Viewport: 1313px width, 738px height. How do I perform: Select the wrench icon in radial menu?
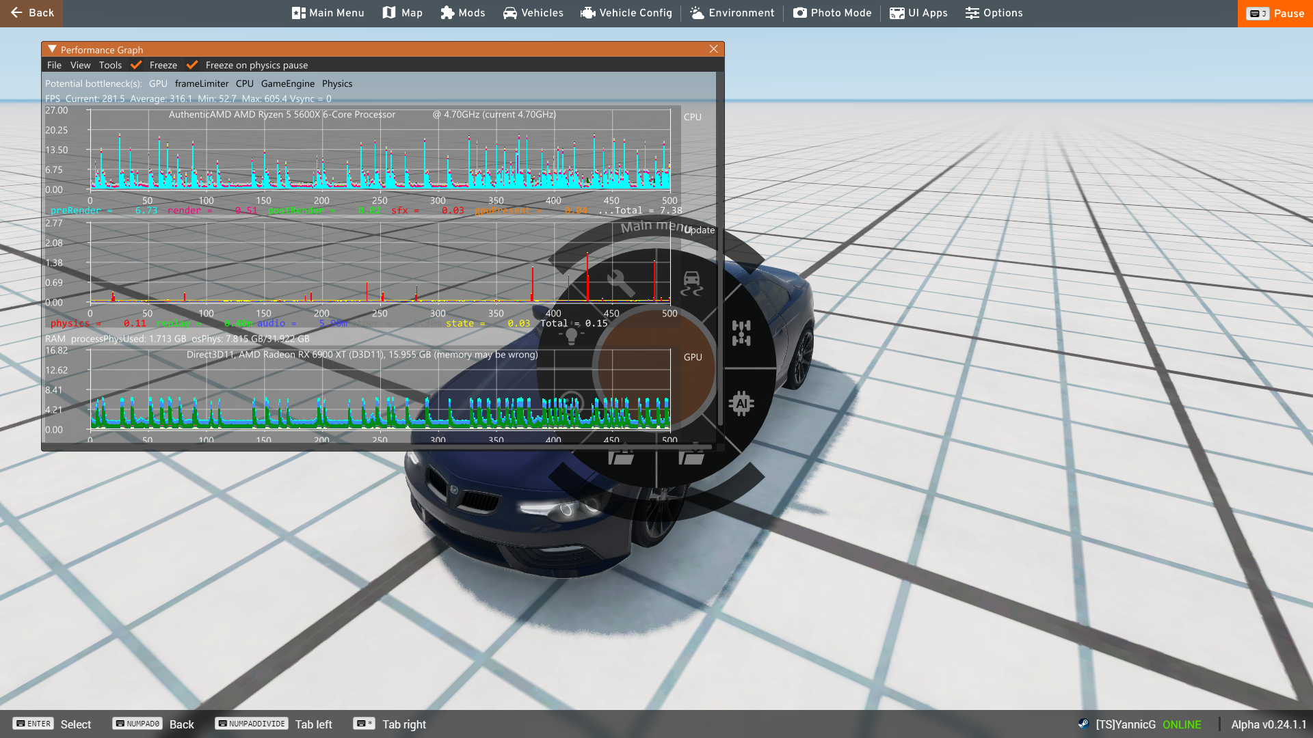pos(621,283)
